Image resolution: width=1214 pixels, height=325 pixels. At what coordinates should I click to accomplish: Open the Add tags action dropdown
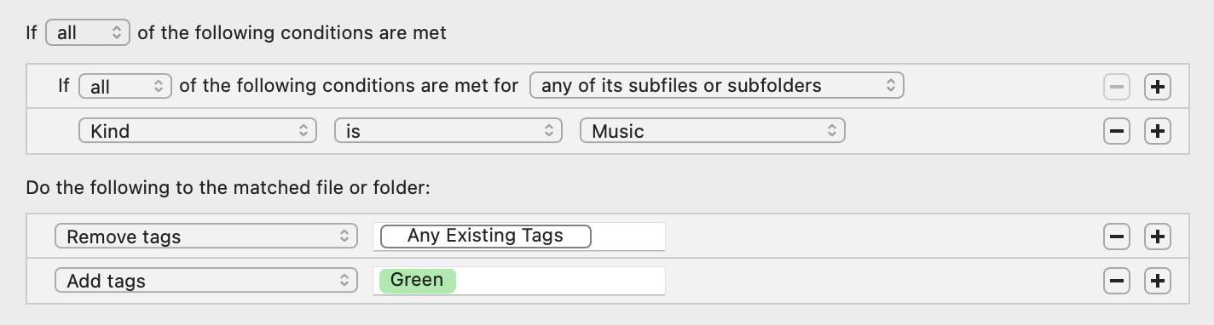click(x=206, y=281)
